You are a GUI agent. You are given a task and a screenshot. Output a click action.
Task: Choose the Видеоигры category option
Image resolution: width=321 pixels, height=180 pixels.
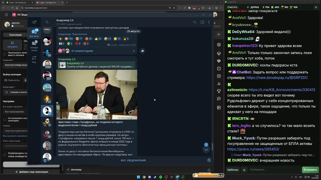[x=12, y=80]
